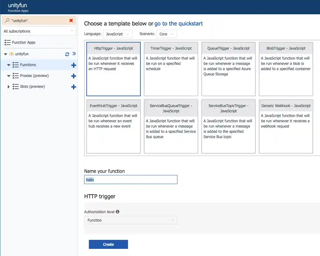Open the All subscriptions dropdown
The width and height of the screenshot is (320, 256).
tap(39, 31)
